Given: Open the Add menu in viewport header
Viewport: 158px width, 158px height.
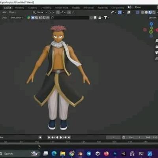Looking at the screenshot, I should (4, 12).
